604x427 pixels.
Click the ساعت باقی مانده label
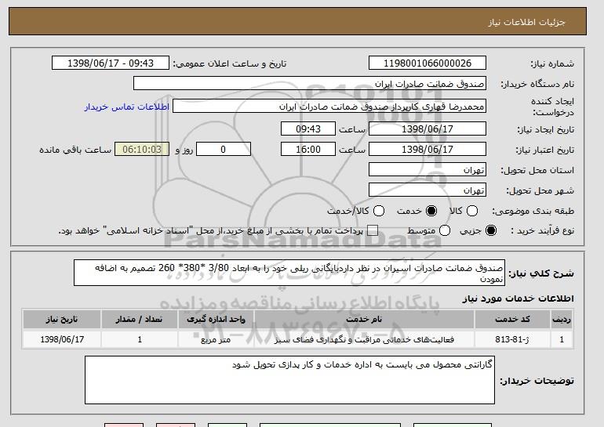pyautogui.click(x=75, y=150)
